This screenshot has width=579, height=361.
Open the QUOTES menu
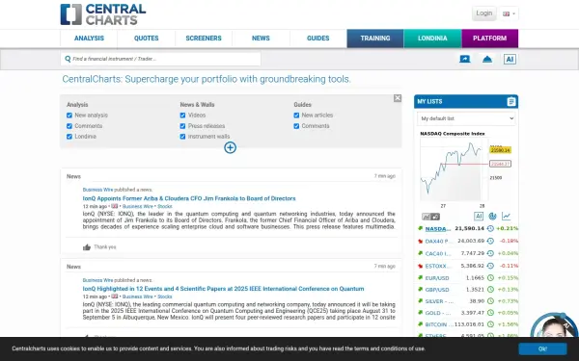click(147, 39)
